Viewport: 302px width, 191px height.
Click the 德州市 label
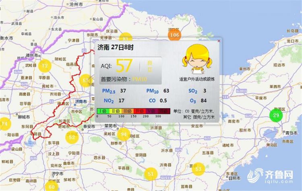pyautogui.click(x=32, y=55)
